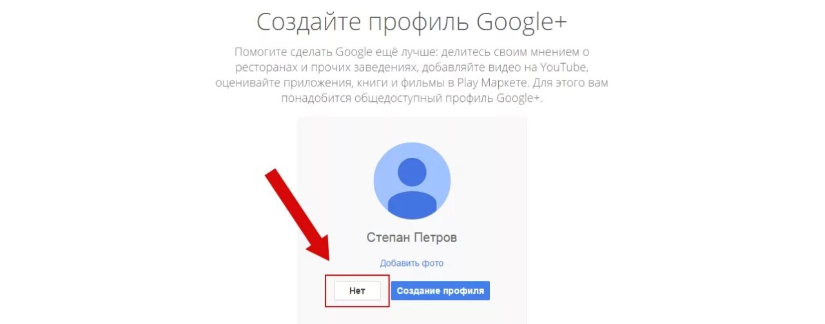Image resolution: width=825 pixels, height=324 pixels.
Task: Select the name "Степан Петров"
Action: tap(412, 238)
